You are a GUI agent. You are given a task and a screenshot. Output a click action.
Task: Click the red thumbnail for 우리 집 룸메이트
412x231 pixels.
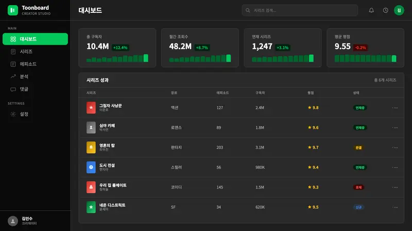coord(91,187)
